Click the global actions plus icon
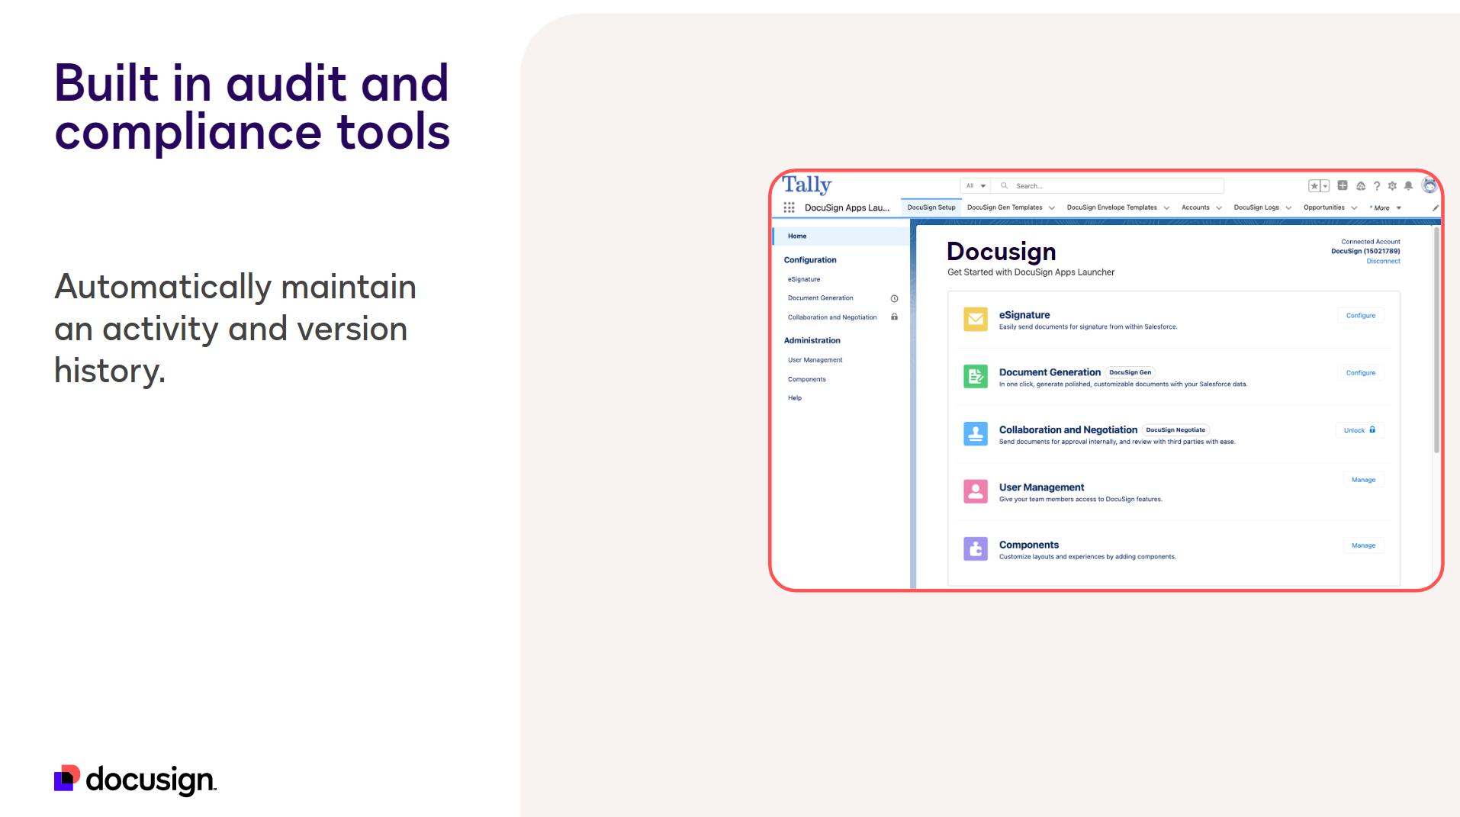This screenshot has width=1460, height=817. click(x=1343, y=185)
